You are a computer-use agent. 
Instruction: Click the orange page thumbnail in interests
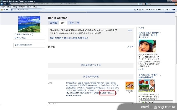pyautogui.click(x=129, y=87)
